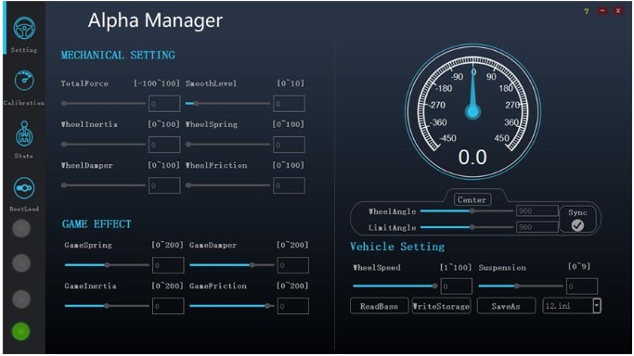
Task: Click the Suspension value field
Action: pos(582,286)
